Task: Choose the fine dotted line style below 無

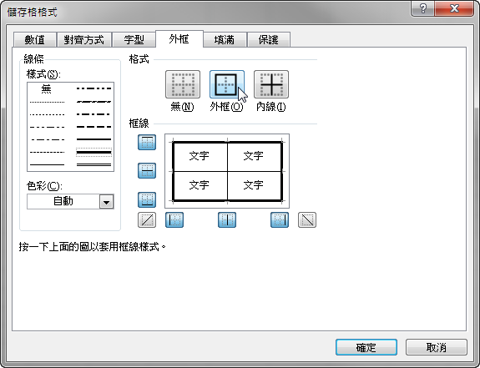Action: (x=47, y=102)
